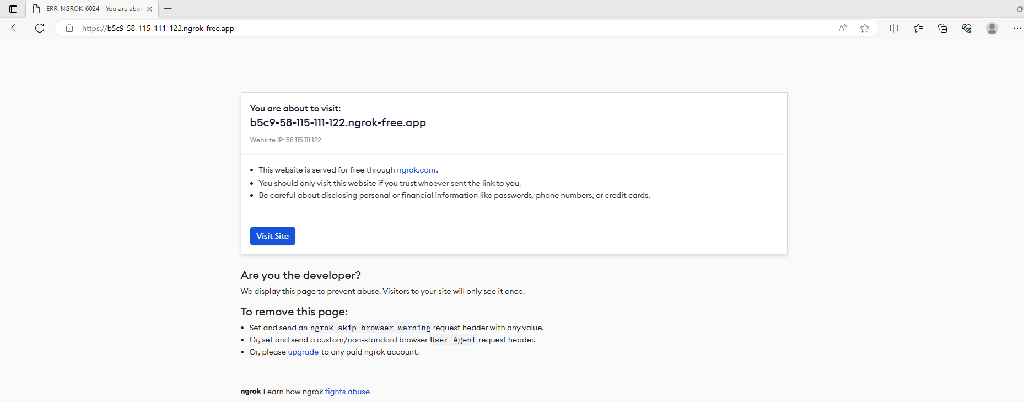Viewport: 1024px width, 402px height.
Task: Open Settings and more ellipsis menu
Action: point(1017,28)
